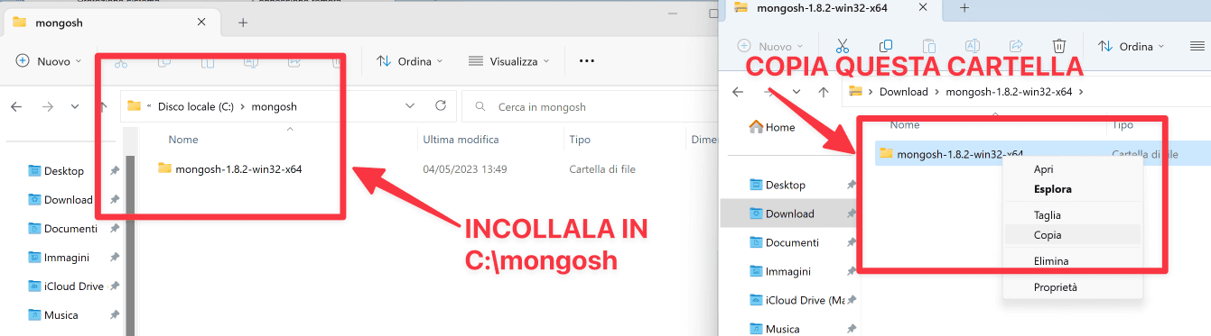The height and width of the screenshot is (336, 1211).
Task: Click the Cut scissors icon in mongosh-1.8.2 window
Action: point(842,46)
